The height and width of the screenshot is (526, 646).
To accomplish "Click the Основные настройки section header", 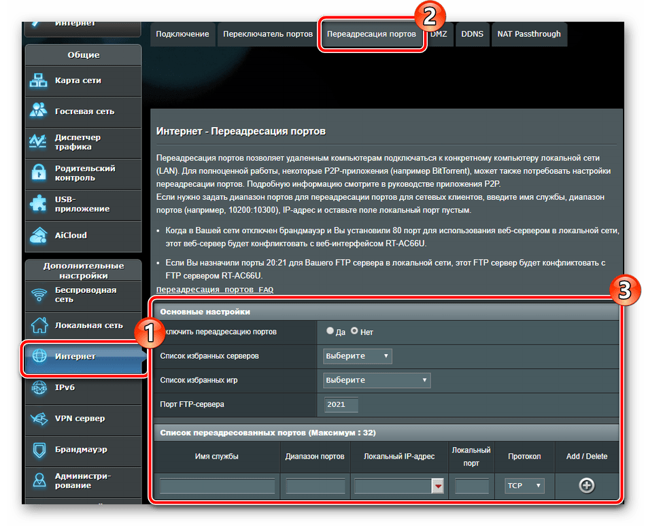I will [x=386, y=311].
